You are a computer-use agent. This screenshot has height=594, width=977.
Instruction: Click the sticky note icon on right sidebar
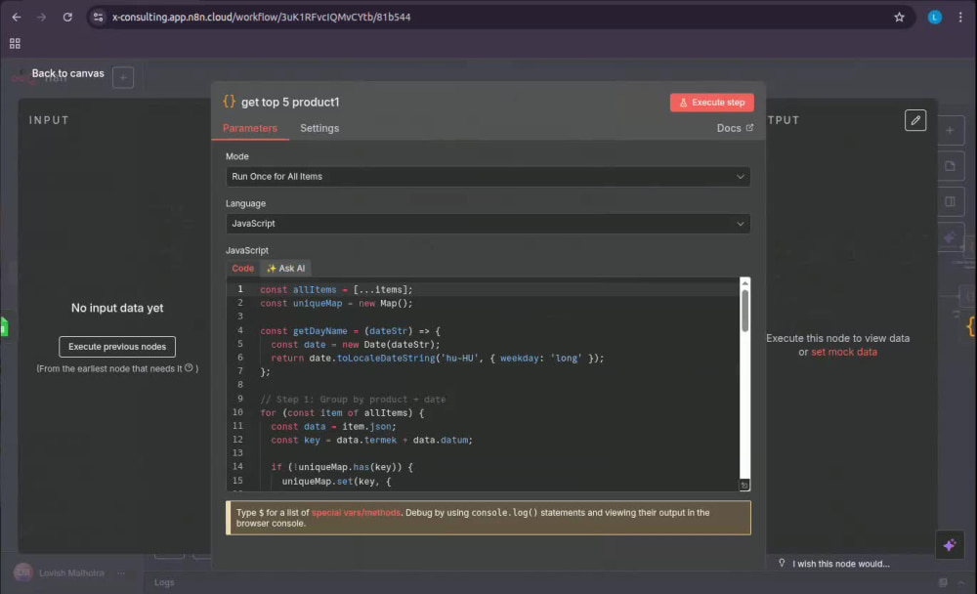tap(950, 166)
